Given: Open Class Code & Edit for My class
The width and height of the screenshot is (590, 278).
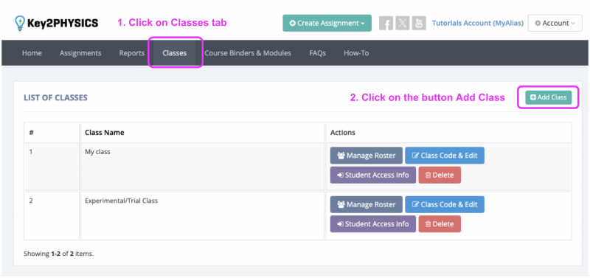Looking at the screenshot, I should coord(445,156).
